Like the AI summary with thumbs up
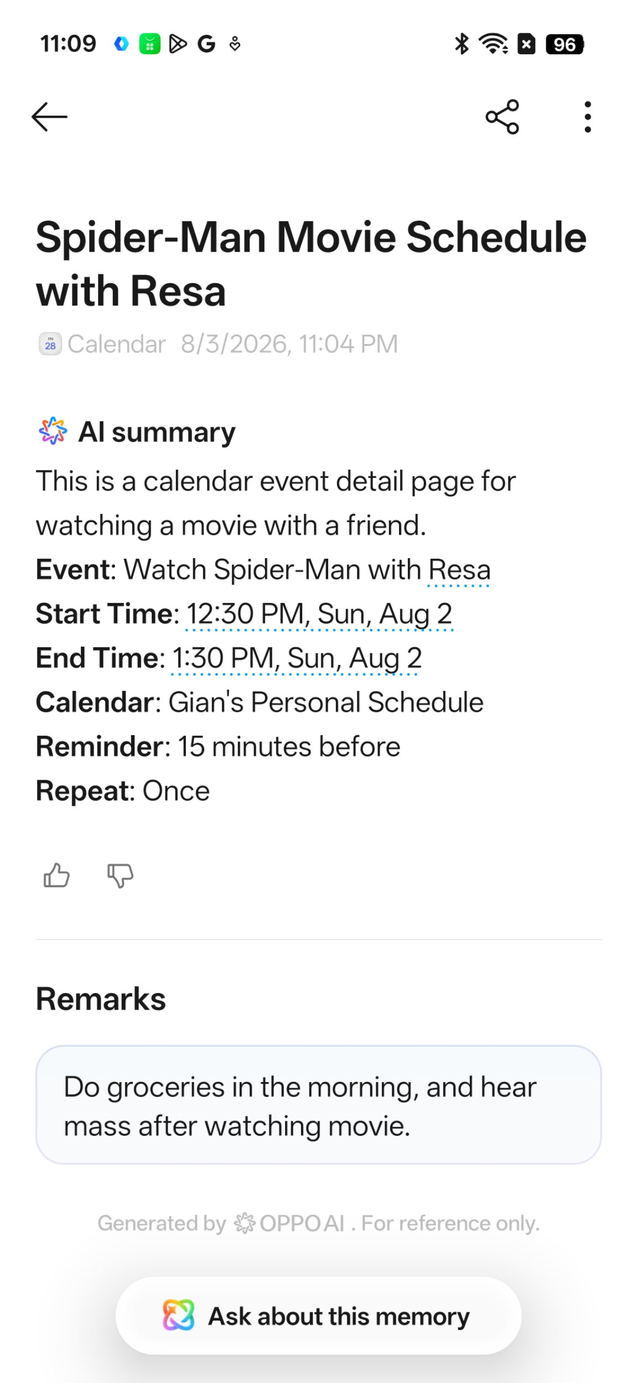Screen dimensions: 637x1383 [56, 875]
